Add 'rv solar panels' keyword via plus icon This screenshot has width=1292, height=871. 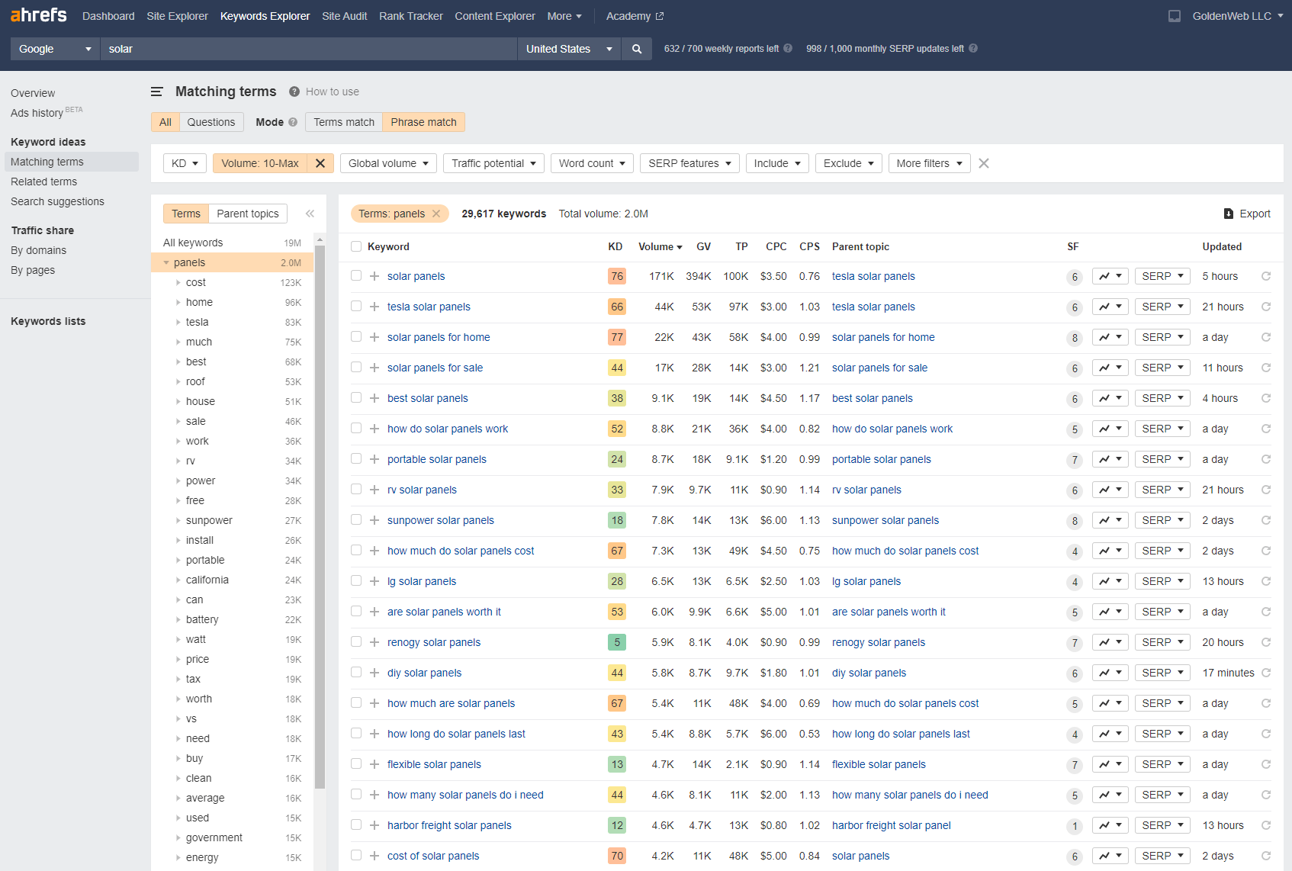(374, 490)
